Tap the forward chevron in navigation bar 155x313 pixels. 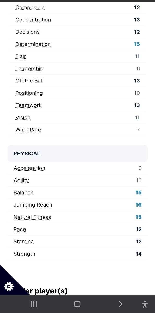click(x=120, y=304)
